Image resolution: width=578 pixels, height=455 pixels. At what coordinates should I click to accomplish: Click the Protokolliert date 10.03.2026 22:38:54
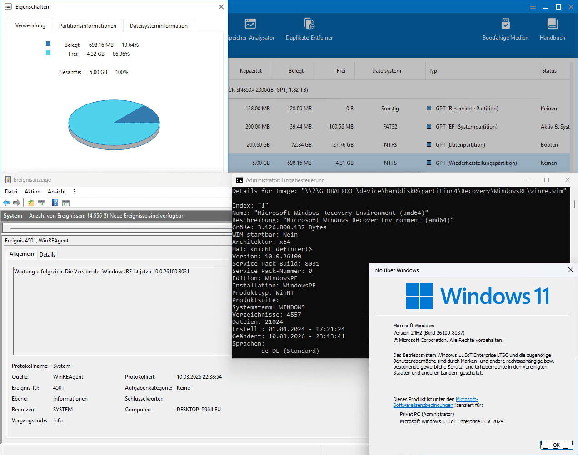coord(199,377)
